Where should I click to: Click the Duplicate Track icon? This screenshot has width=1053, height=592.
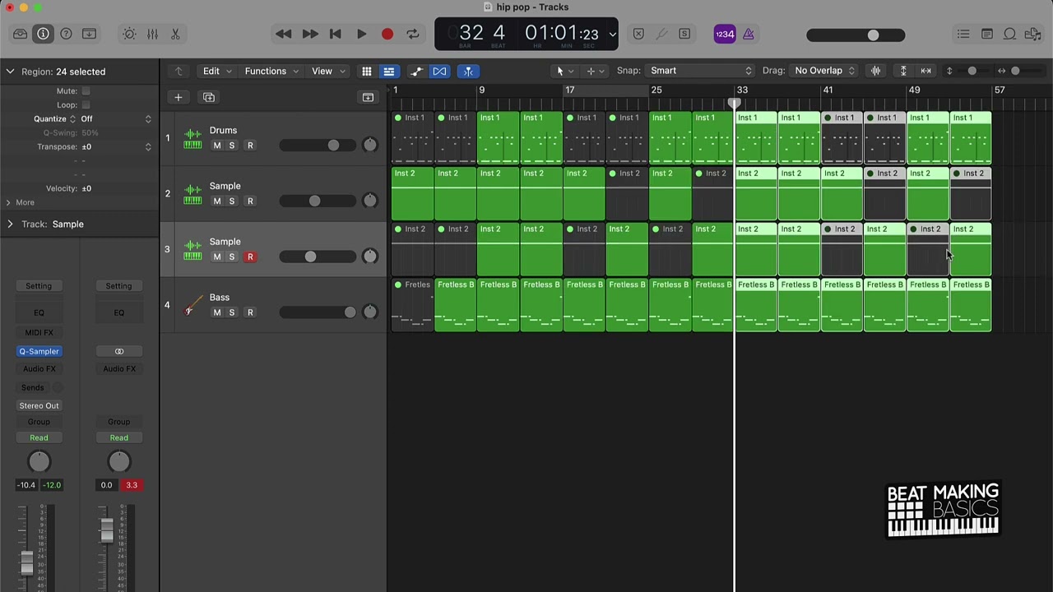point(209,97)
